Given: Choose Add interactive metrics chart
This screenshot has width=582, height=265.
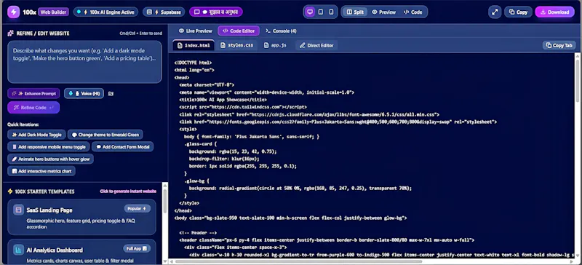Looking at the screenshot, I should point(41,171).
